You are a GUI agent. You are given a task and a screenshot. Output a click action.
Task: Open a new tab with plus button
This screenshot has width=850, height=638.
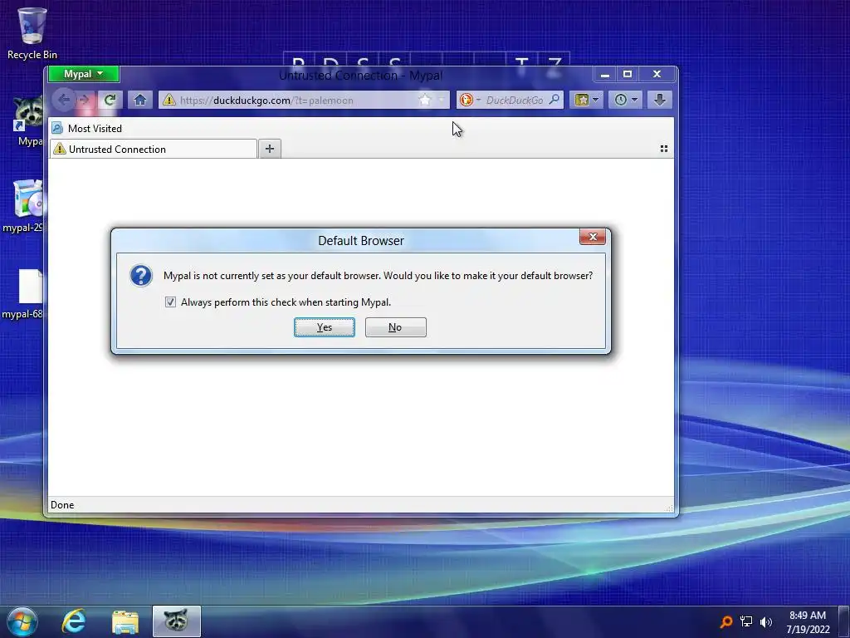click(x=270, y=149)
